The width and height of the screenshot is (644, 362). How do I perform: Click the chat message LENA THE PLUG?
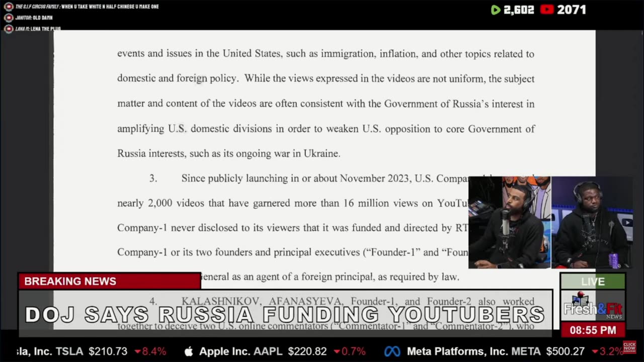pos(47,29)
